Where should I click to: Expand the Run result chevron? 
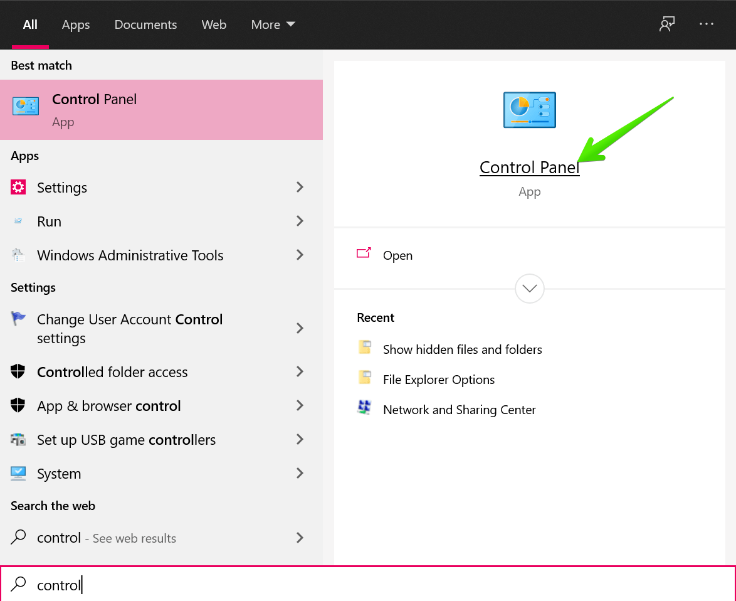[x=300, y=221]
